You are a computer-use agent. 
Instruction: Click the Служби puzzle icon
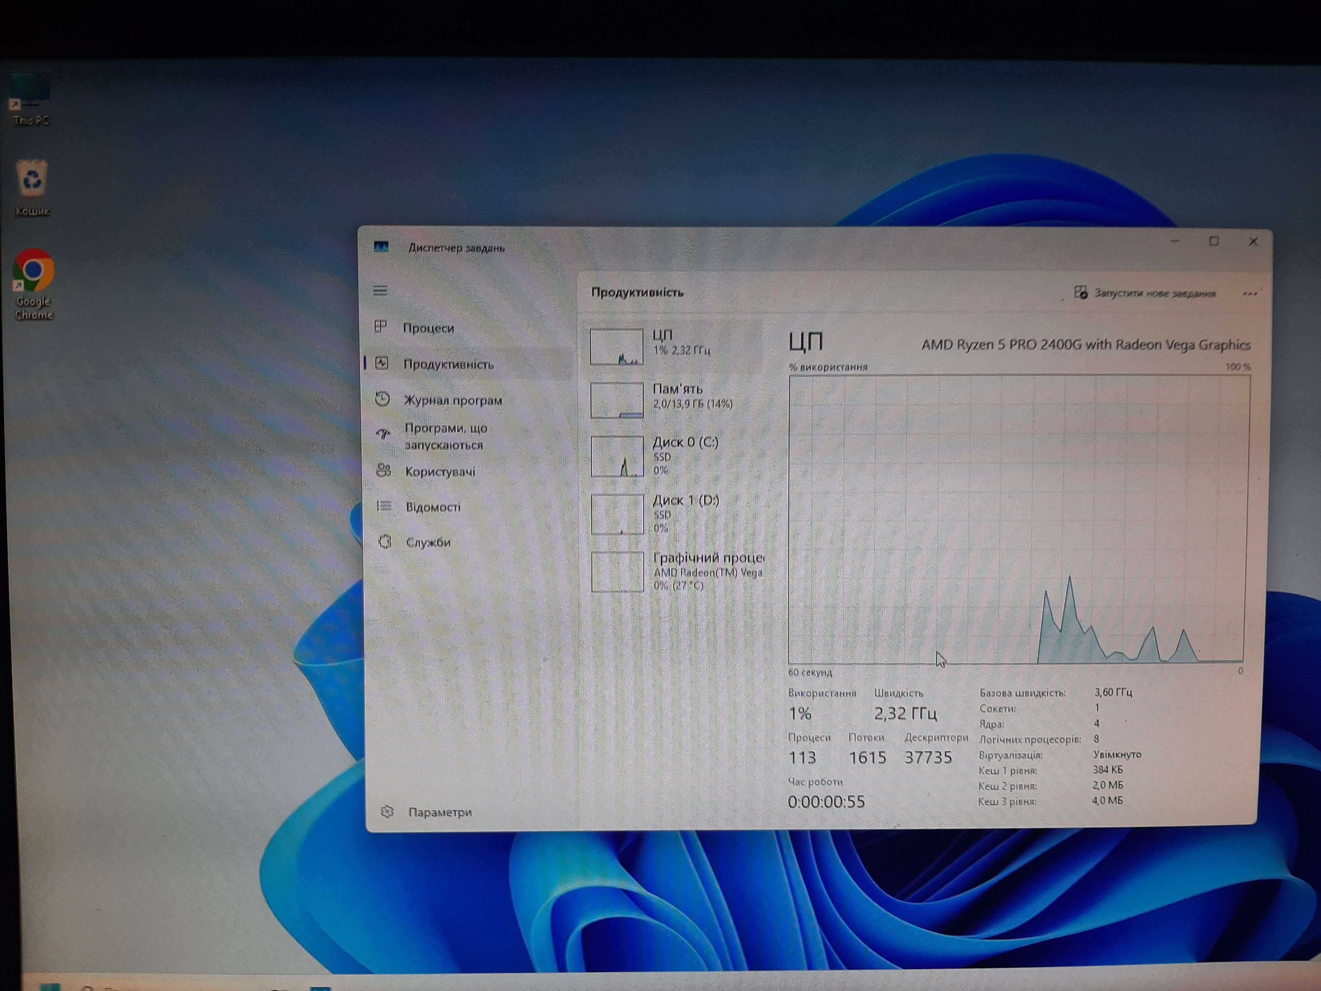coord(385,542)
